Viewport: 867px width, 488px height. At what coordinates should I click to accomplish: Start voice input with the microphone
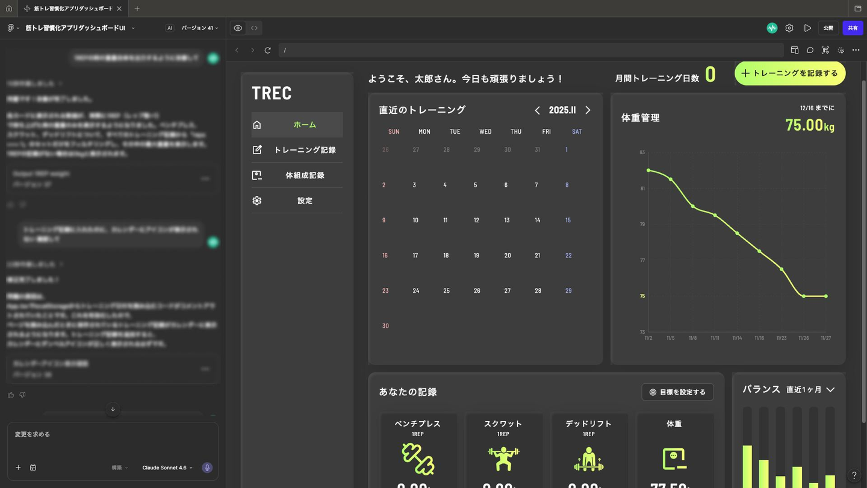coord(207,468)
